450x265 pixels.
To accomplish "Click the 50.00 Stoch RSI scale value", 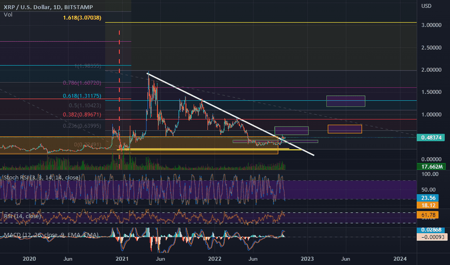I will coord(428,190).
